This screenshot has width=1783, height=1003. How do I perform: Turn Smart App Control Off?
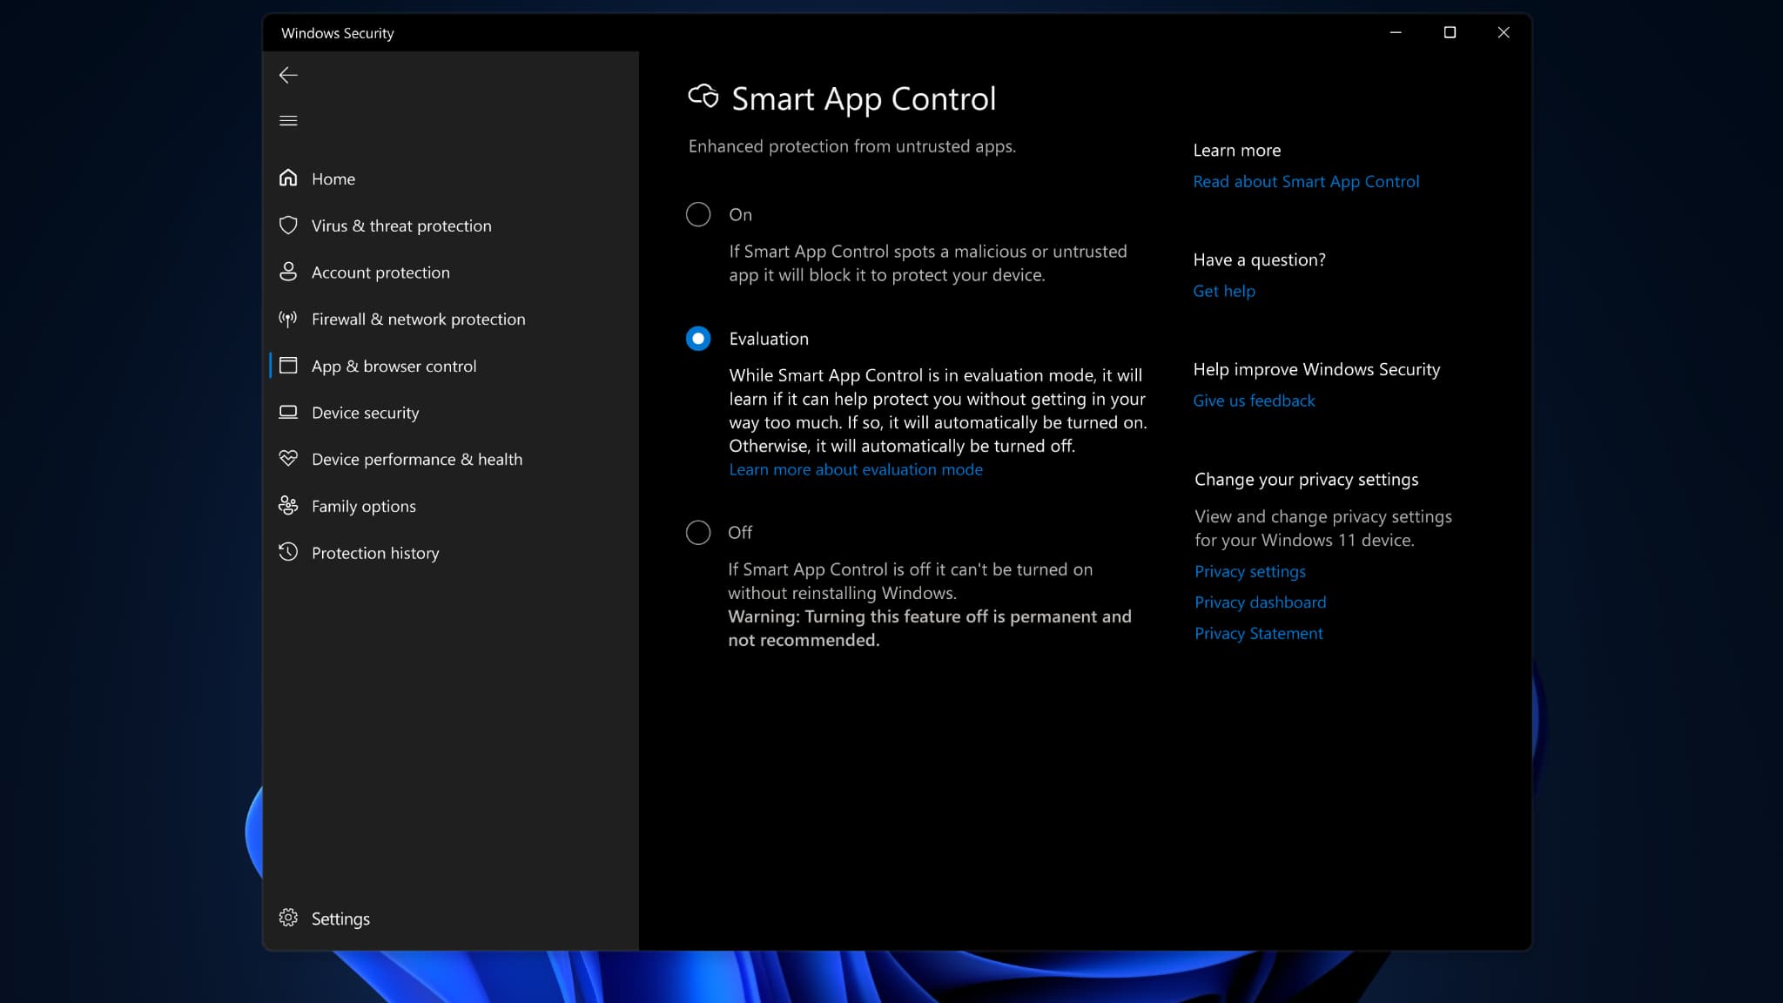click(697, 532)
